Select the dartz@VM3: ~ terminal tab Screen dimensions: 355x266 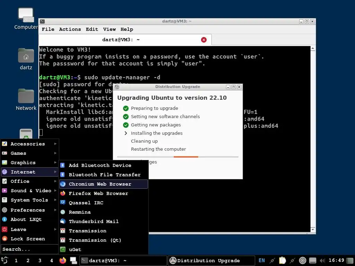(125, 40)
